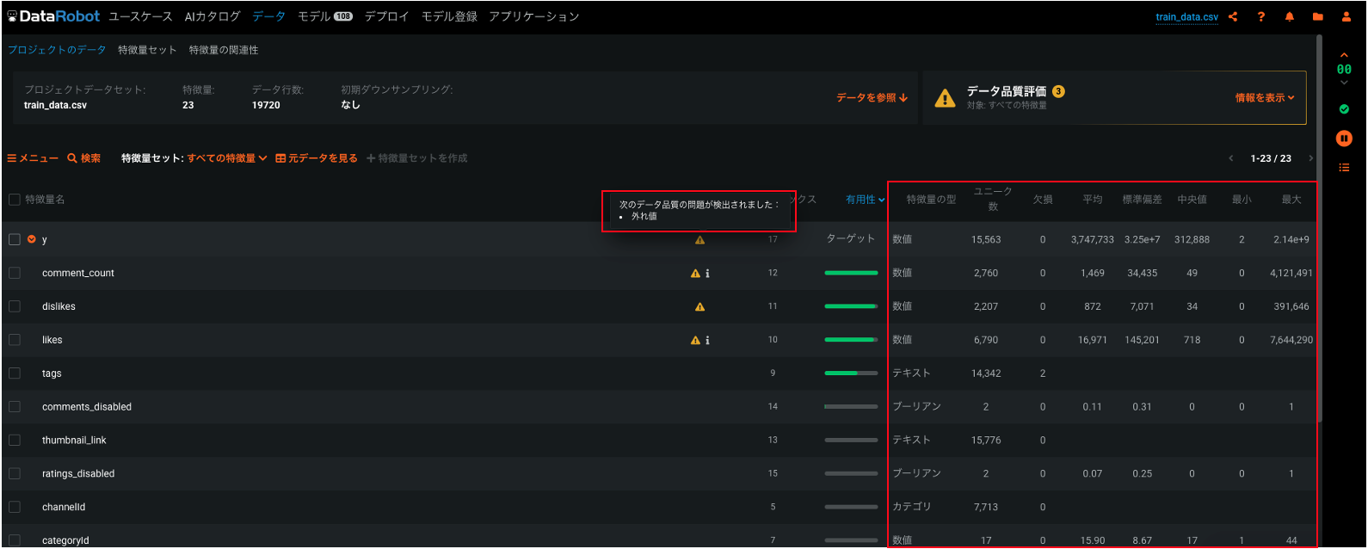Increase worker count with up arrow

tap(1344, 55)
